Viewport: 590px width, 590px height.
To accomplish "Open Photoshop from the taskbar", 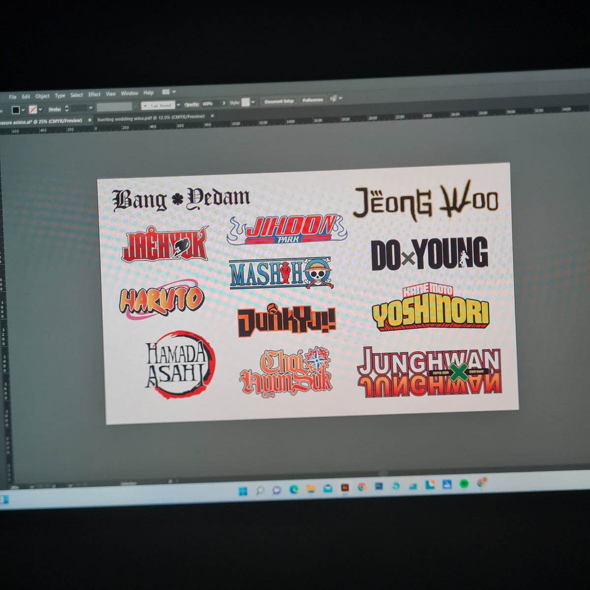I will point(379,486).
